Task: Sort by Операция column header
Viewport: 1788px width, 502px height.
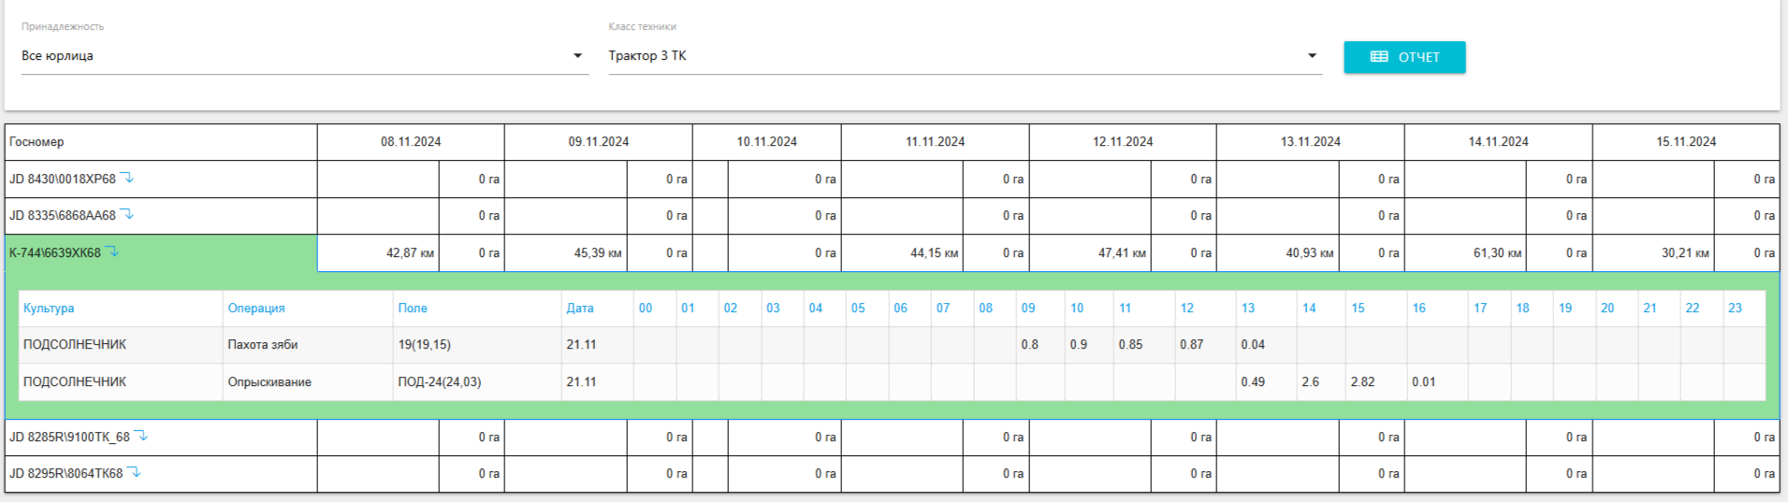Action: 255,308
